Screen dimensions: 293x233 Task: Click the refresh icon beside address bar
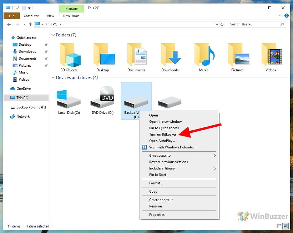(222, 24)
